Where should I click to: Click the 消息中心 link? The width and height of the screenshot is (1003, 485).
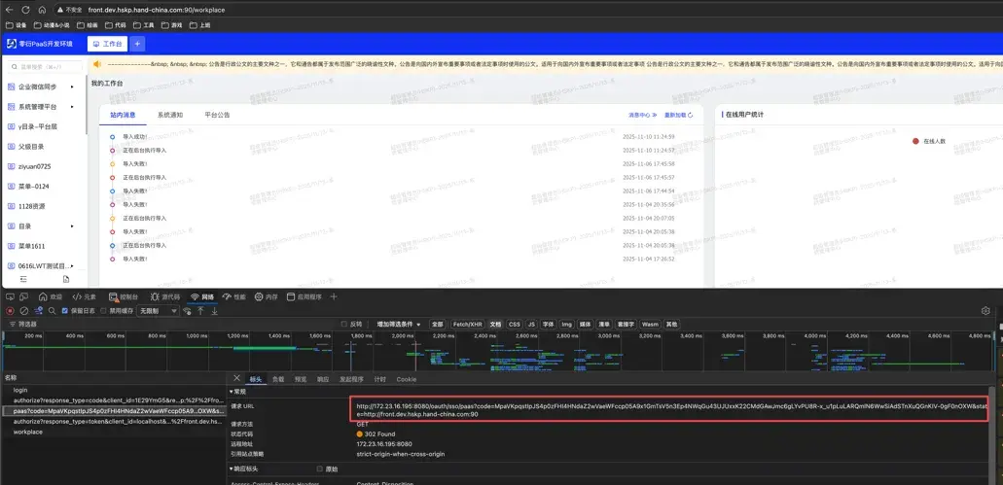pyautogui.click(x=642, y=115)
